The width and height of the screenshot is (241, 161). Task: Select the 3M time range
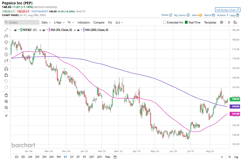pyautogui.click(x=44, y=157)
